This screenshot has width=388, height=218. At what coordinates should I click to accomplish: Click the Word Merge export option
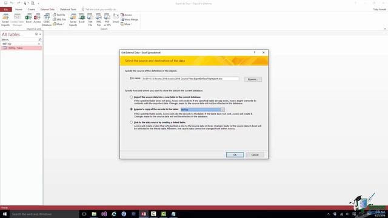[x=129, y=19]
